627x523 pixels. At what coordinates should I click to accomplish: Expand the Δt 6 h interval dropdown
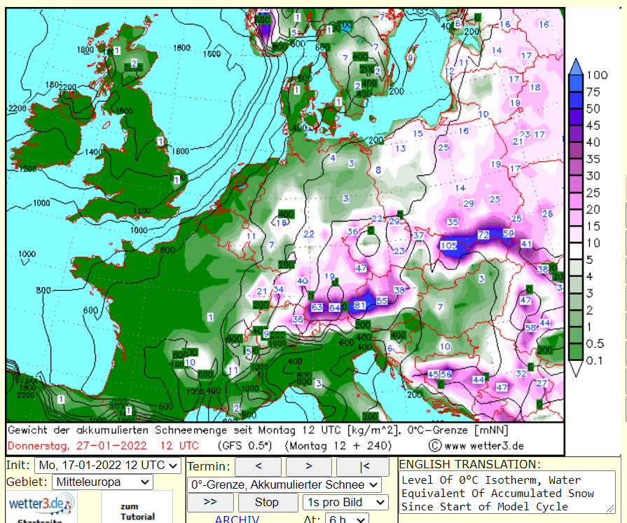point(347,519)
